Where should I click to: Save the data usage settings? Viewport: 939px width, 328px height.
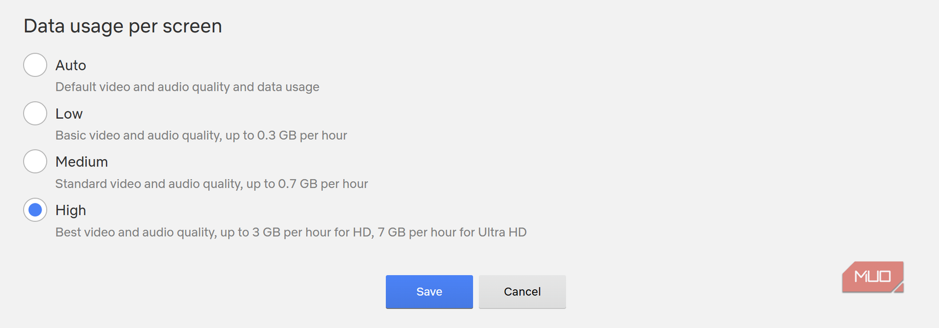click(x=429, y=292)
